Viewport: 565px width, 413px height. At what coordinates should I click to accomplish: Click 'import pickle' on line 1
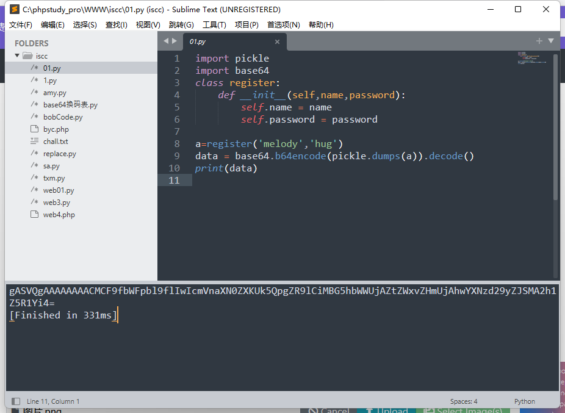pyautogui.click(x=232, y=59)
